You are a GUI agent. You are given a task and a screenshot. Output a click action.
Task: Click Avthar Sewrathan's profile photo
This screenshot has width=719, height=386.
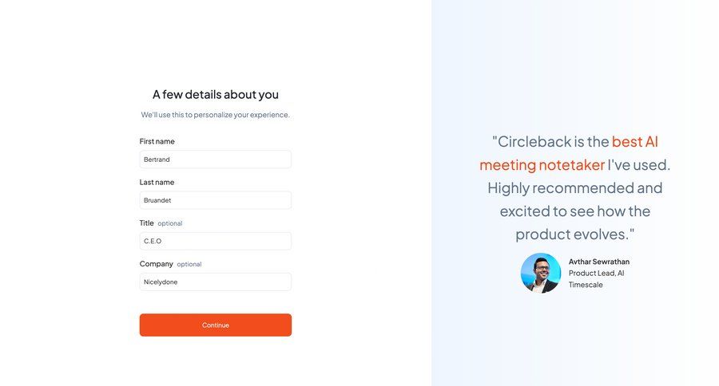(541, 273)
